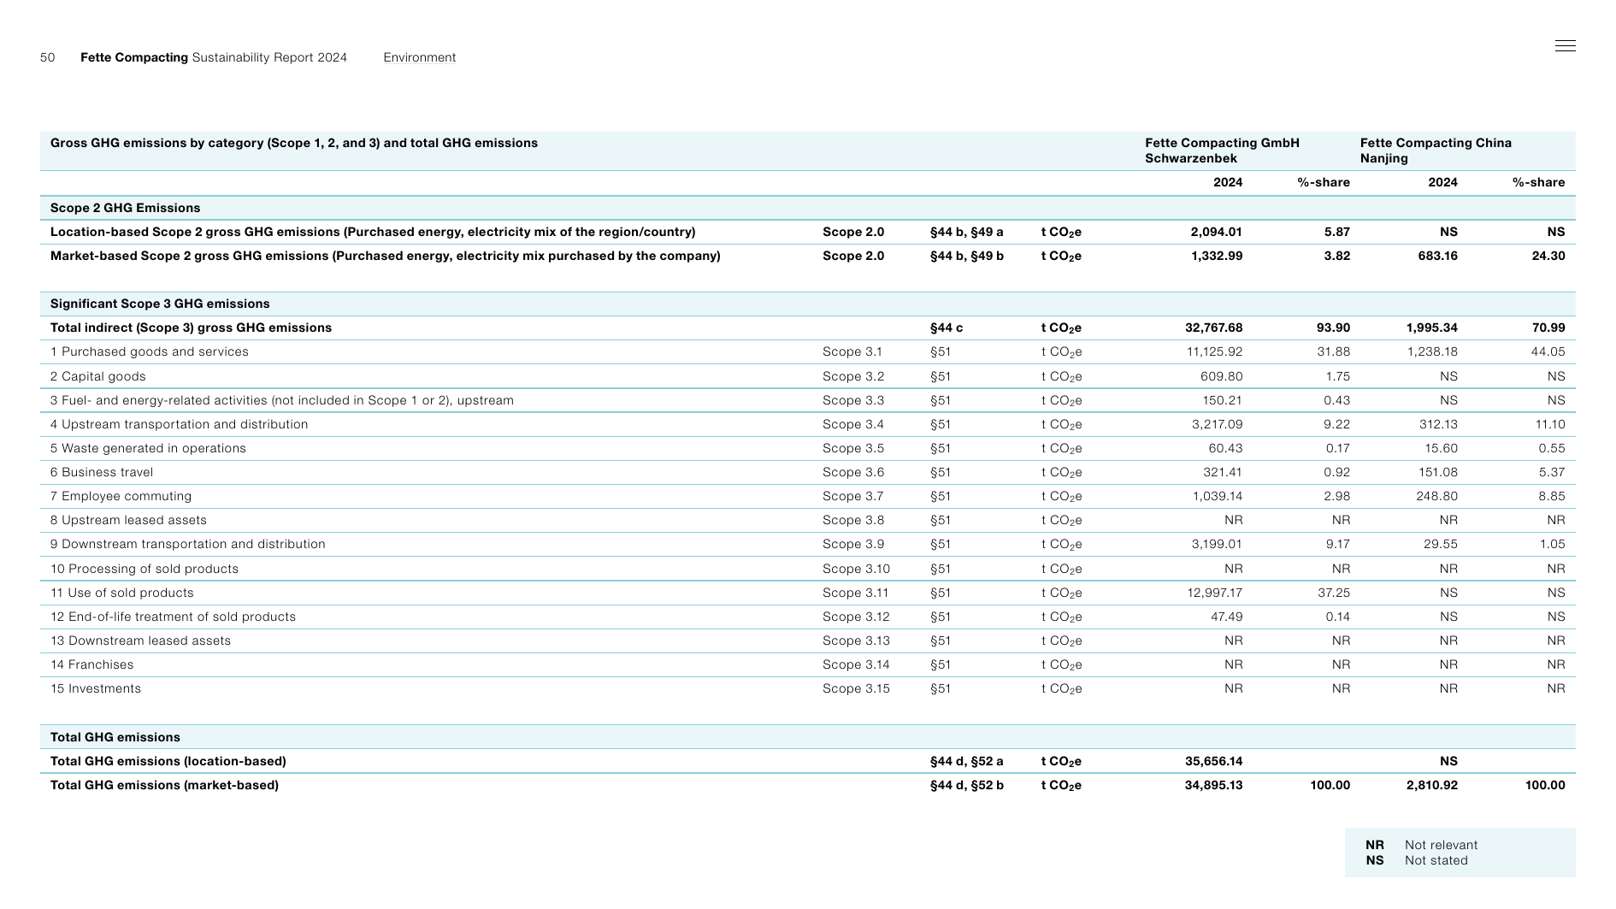The width and height of the screenshot is (1616, 909).
Task: Select Processing of sold products label
Action: point(144,569)
